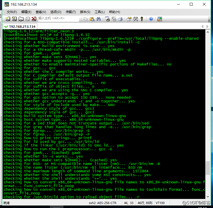Click the Paste clipboard icon
Screen dimensions: 213x208
click(x=92, y=19)
